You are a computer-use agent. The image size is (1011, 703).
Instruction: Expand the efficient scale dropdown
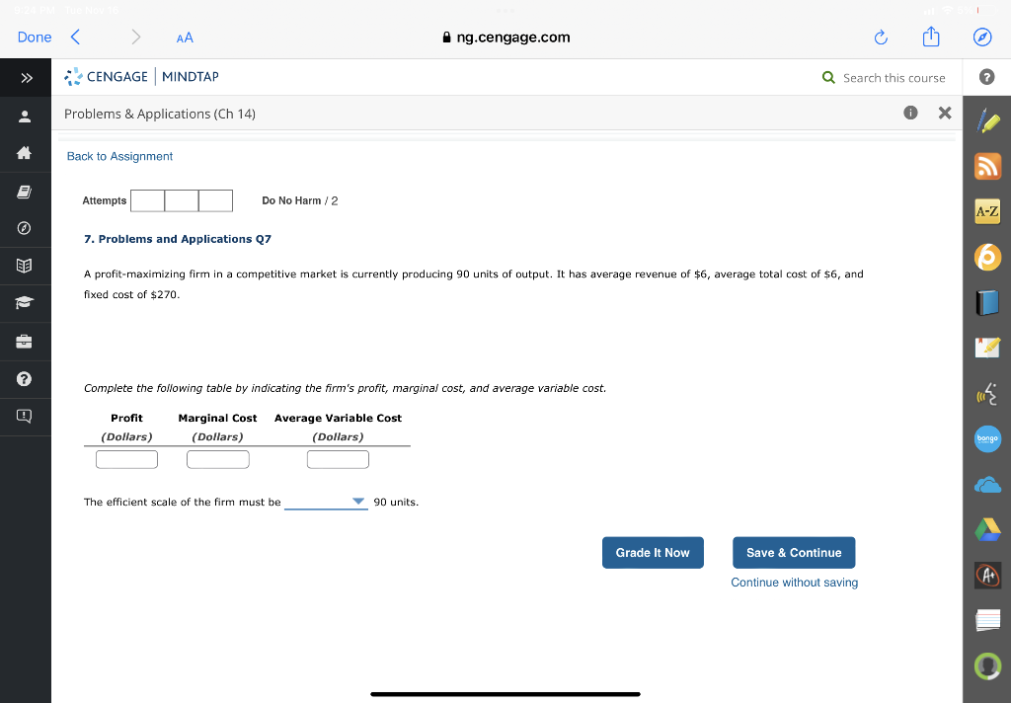(x=357, y=502)
